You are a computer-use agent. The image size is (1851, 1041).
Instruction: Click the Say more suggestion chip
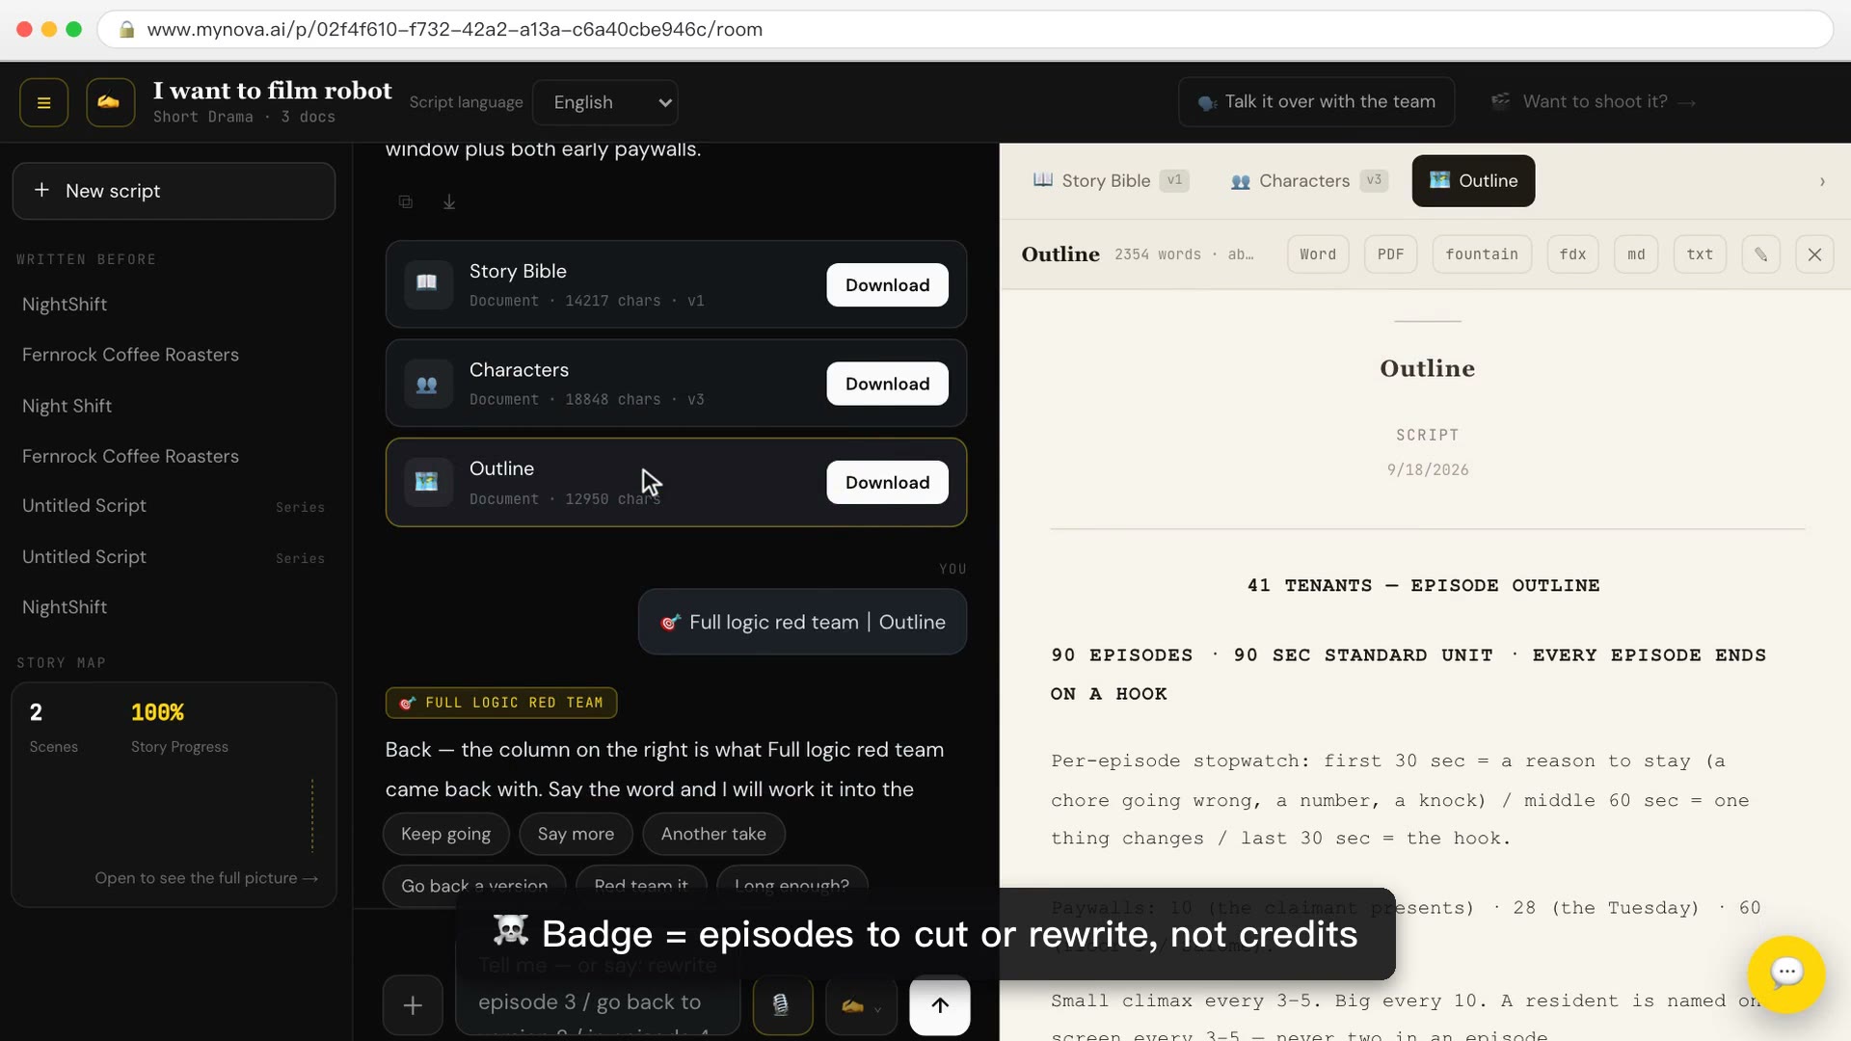pos(576,834)
